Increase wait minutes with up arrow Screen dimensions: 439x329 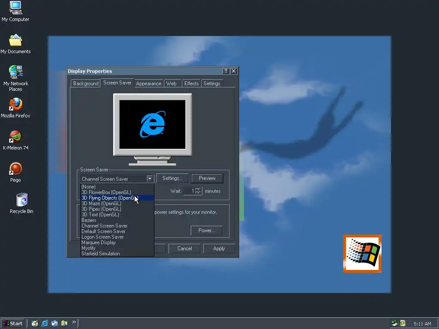(198, 189)
